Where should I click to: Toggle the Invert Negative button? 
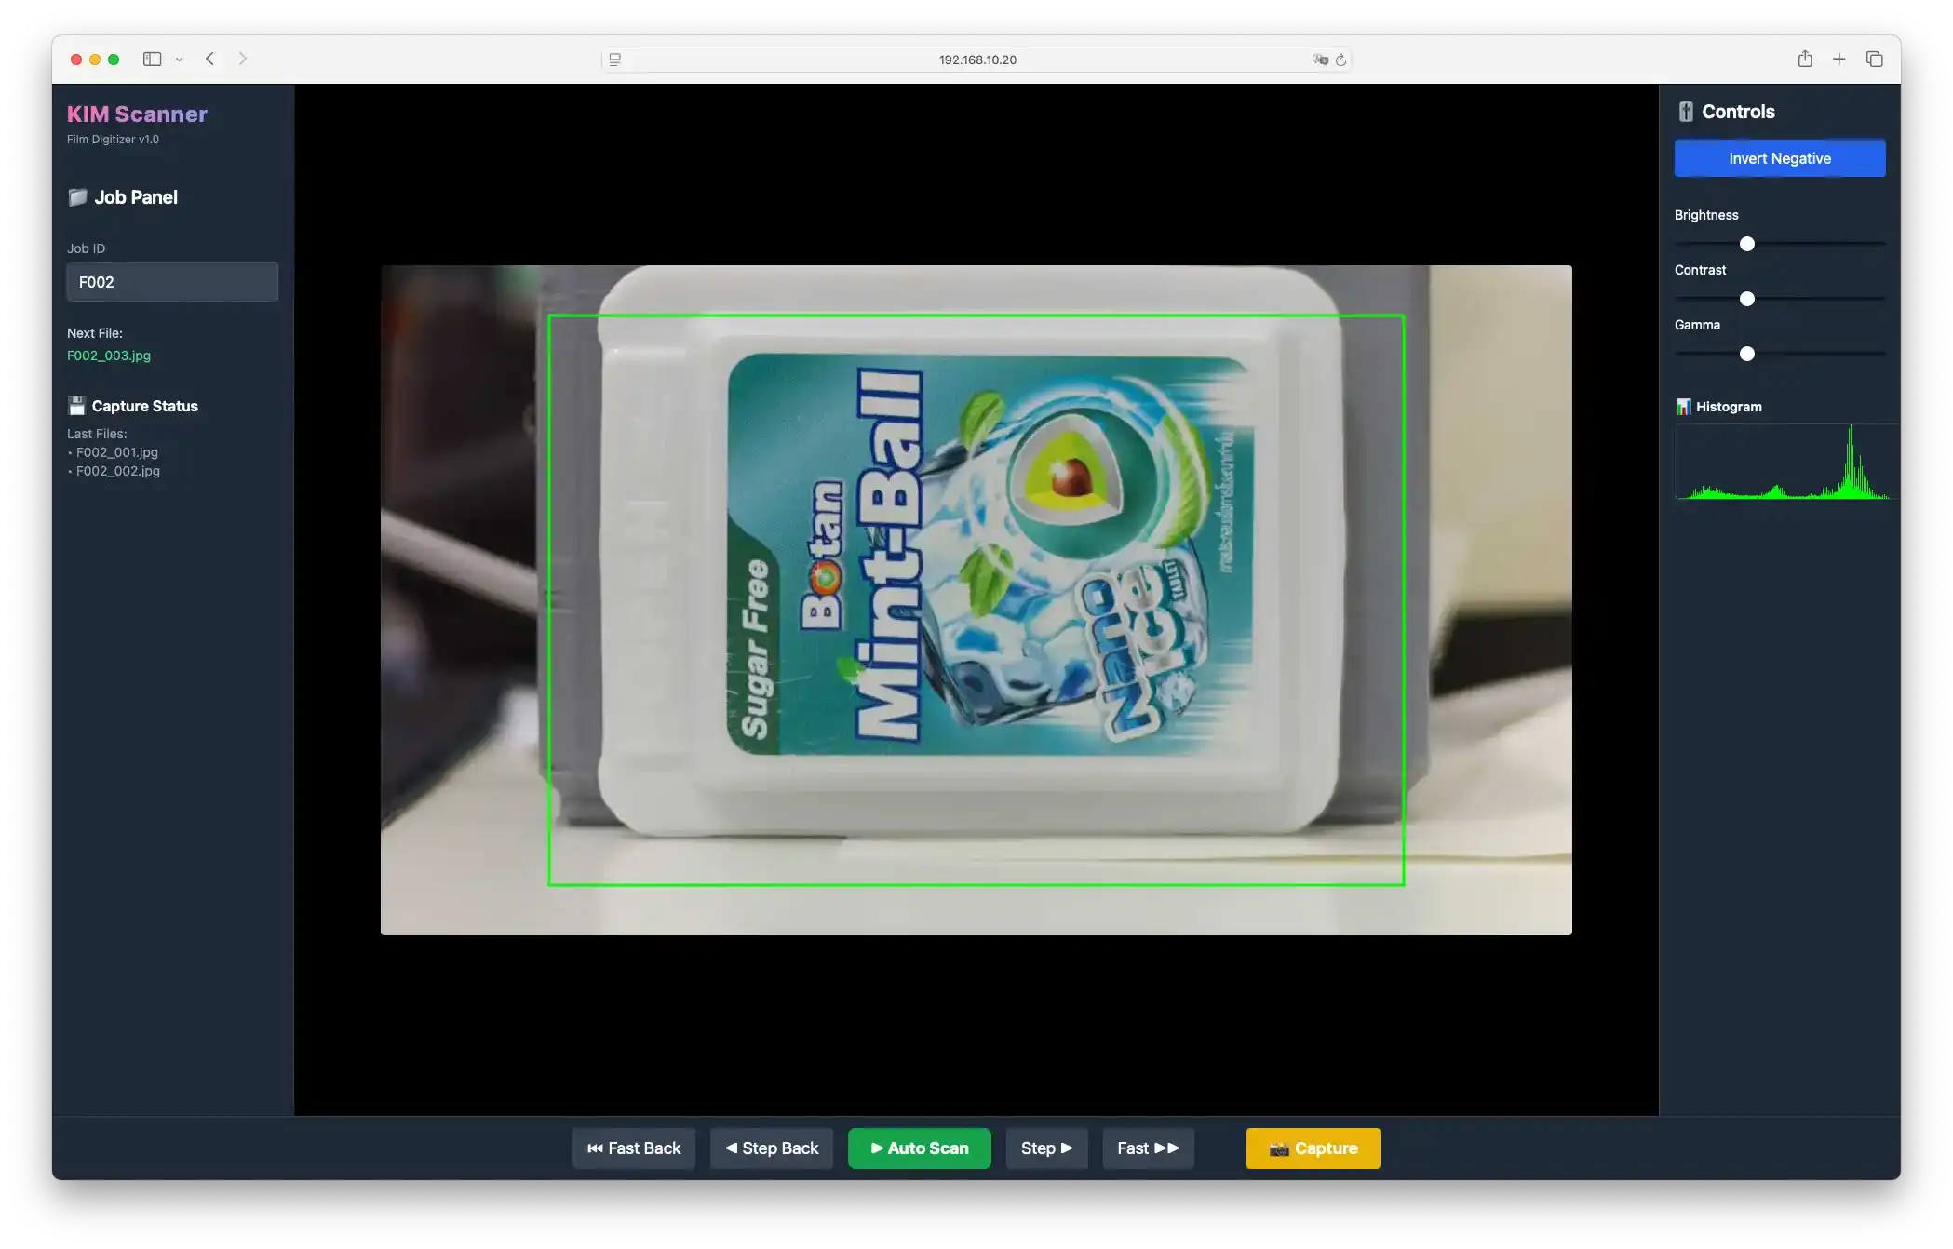click(1779, 158)
